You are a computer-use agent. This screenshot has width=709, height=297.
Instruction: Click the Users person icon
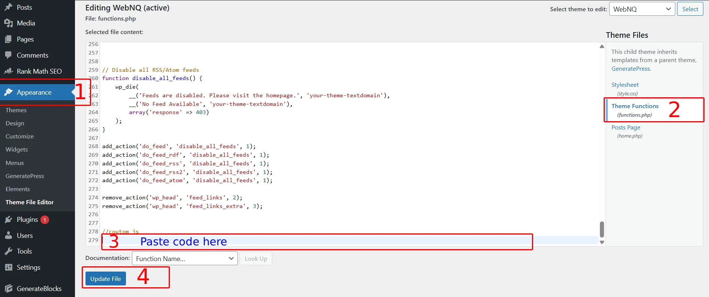pos(8,236)
